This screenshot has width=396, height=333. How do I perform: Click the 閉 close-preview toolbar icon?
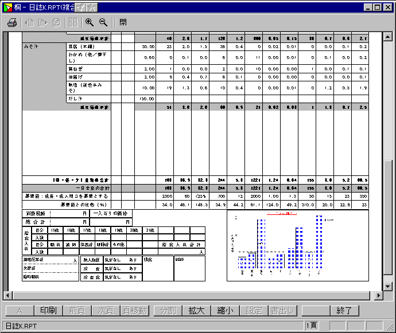coord(123,22)
